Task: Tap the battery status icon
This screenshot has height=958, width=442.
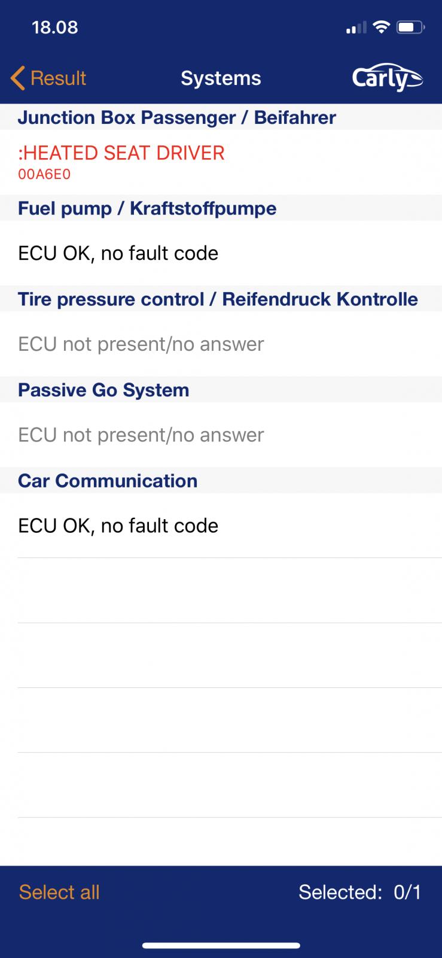Action: [x=410, y=27]
